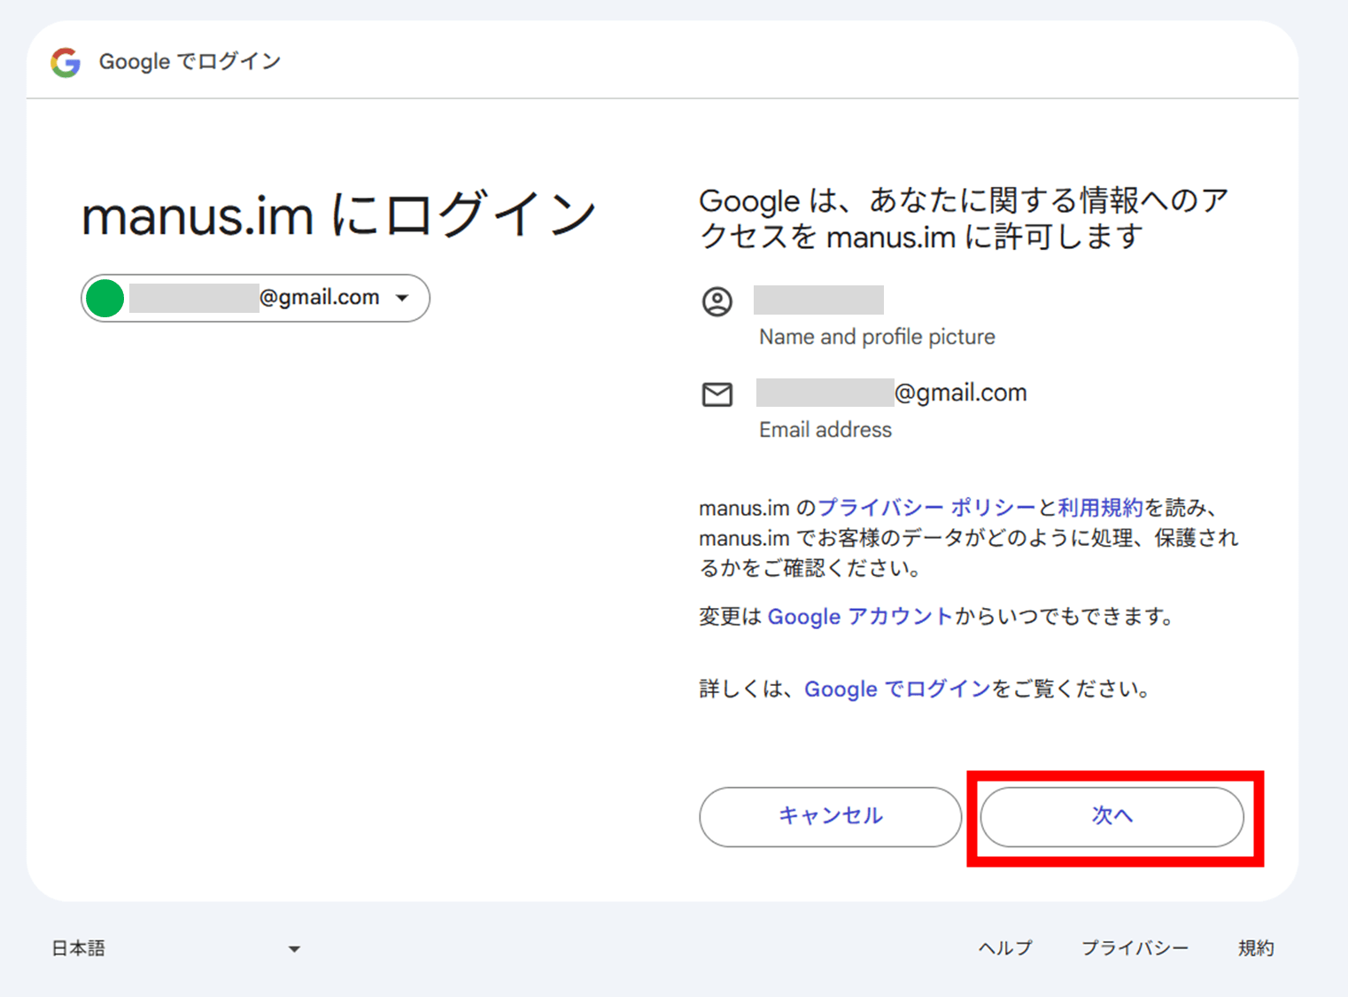Open the 日本語 language dropdown
Screen dimensions: 1348x997
176,948
